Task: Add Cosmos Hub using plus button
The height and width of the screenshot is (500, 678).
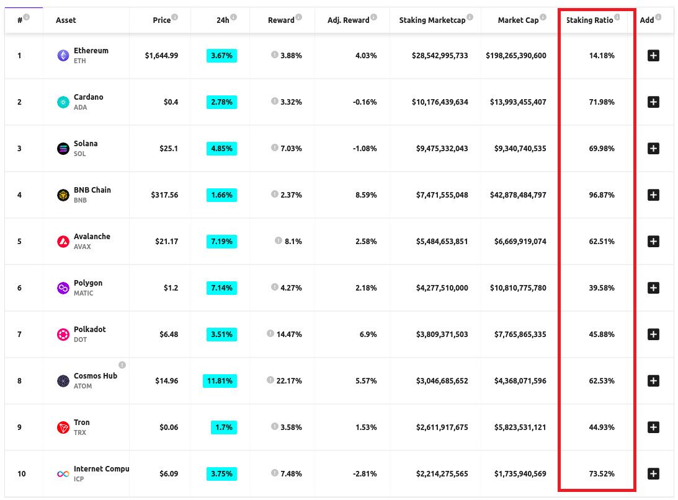Action: pos(653,381)
